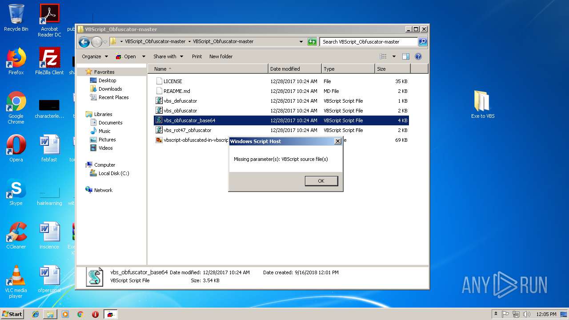Open the Share with menu

click(168, 56)
